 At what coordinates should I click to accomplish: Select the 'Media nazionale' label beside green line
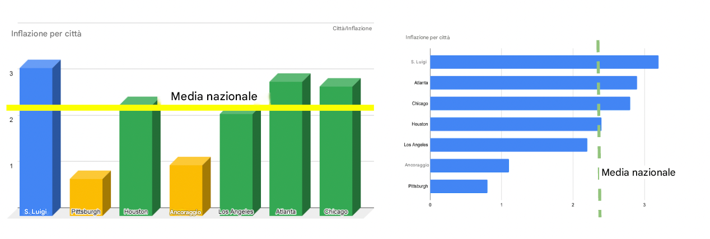(x=638, y=172)
